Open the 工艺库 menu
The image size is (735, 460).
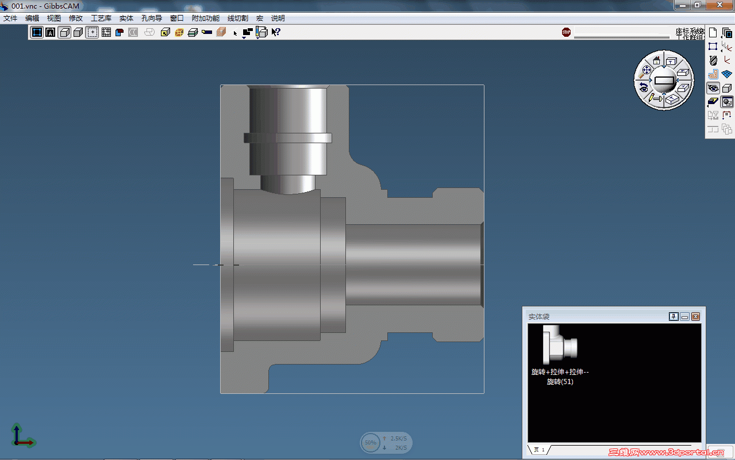[101, 18]
